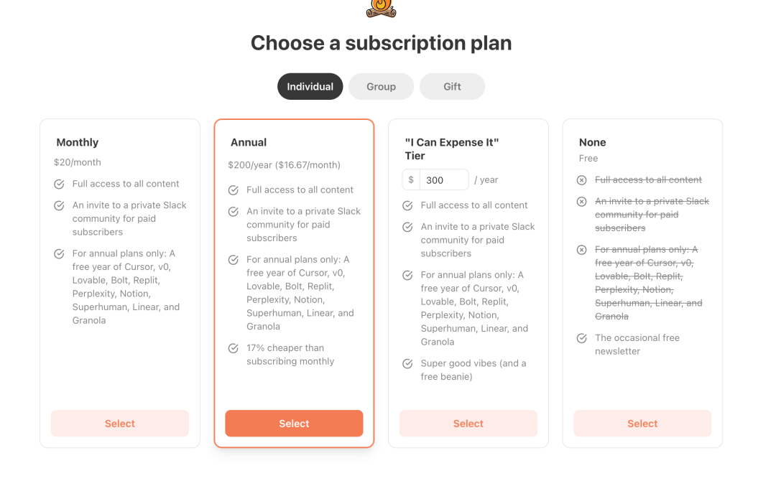Image resolution: width=776 pixels, height=481 pixels.
Task: Click the X icon beside None plan's struck-through 'Full access'
Action: point(581,180)
